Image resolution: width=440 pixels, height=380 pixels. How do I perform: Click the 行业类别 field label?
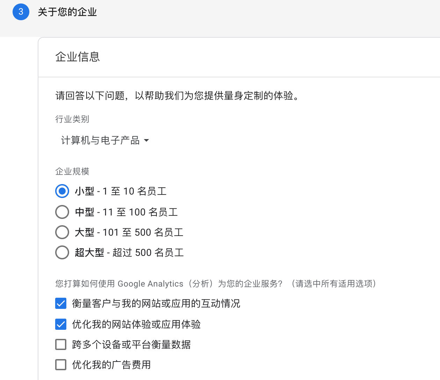pos(72,119)
